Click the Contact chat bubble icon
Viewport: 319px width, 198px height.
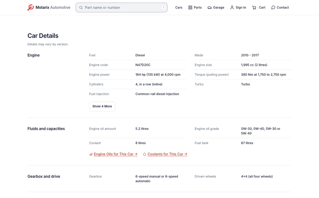pyautogui.click(x=273, y=7)
